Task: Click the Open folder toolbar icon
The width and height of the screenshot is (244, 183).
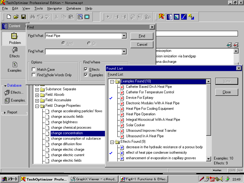Action: point(16,17)
